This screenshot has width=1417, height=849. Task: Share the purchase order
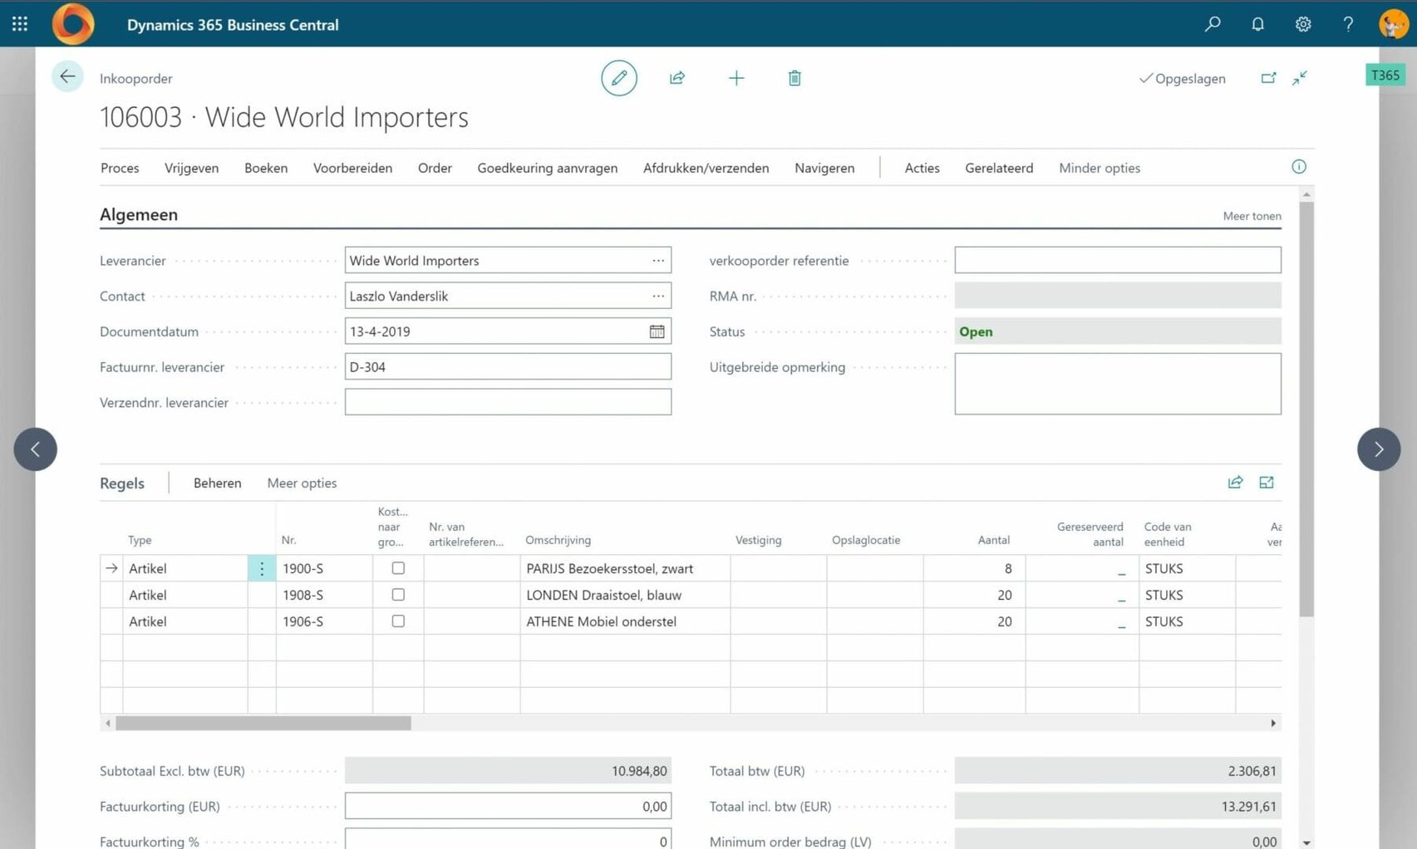(x=677, y=78)
